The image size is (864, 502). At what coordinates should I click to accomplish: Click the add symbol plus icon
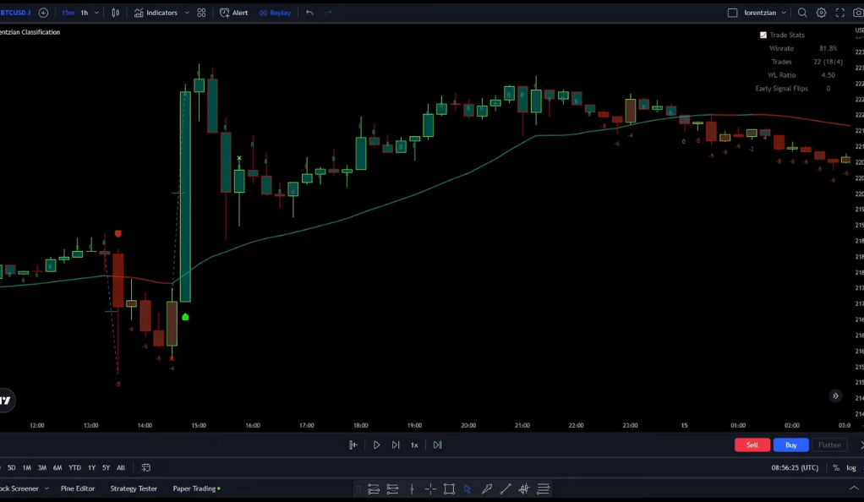[43, 13]
